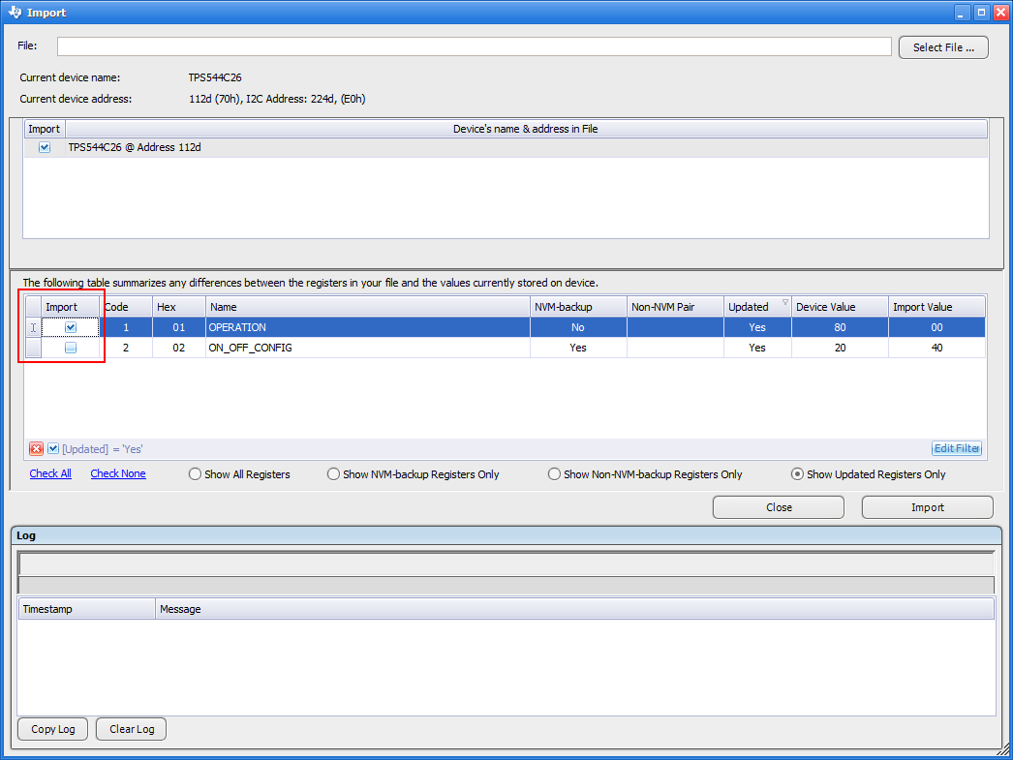1013x760 pixels.
Task: Click the row indicator beside OPERATION
Action: click(x=33, y=327)
